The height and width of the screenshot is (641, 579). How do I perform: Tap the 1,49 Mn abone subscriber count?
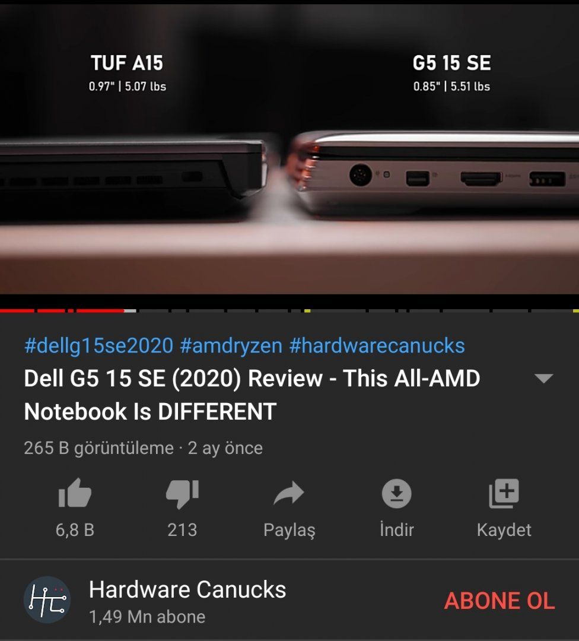coord(147,617)
